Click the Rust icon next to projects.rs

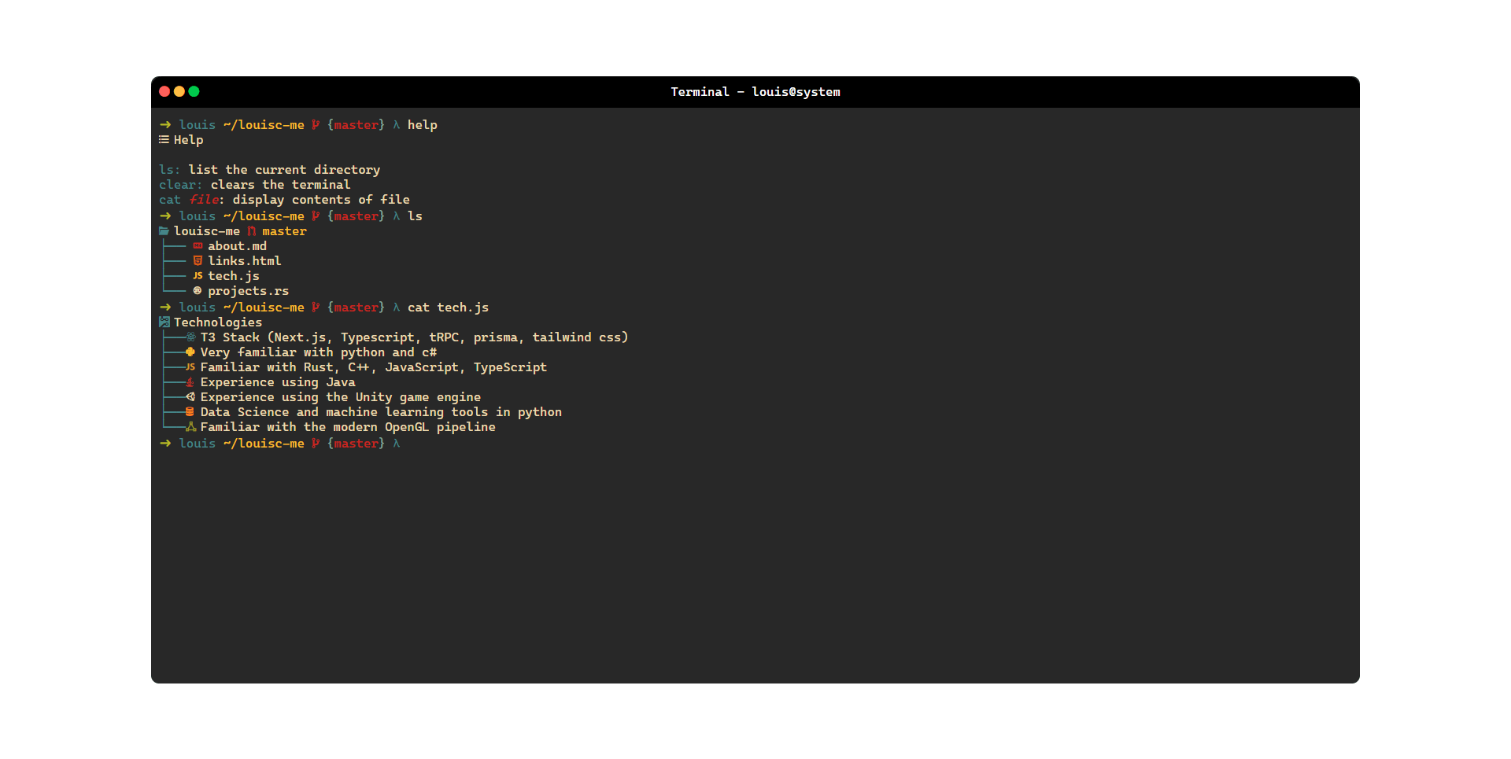pos(198,291)
